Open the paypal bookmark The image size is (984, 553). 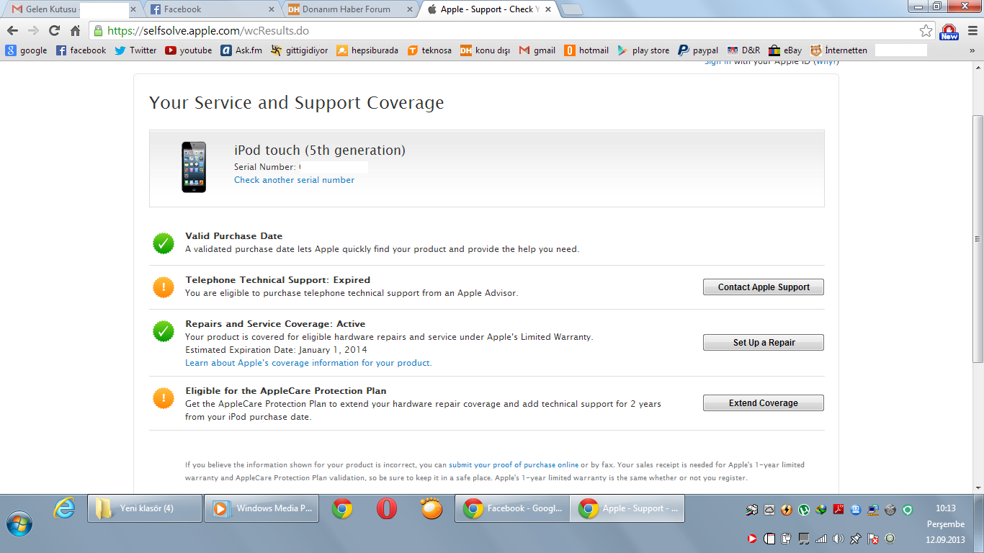(698, 50)
